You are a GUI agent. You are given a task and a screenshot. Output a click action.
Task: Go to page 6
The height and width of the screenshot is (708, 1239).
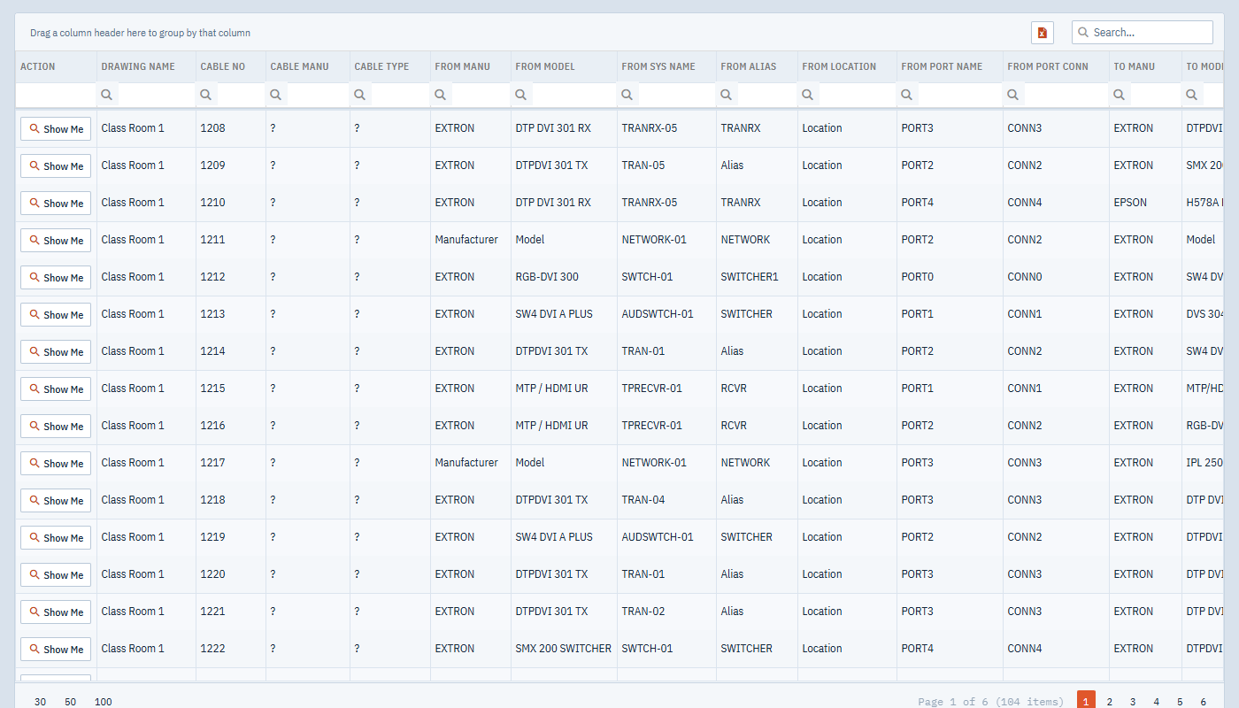tap(1204, 701)
